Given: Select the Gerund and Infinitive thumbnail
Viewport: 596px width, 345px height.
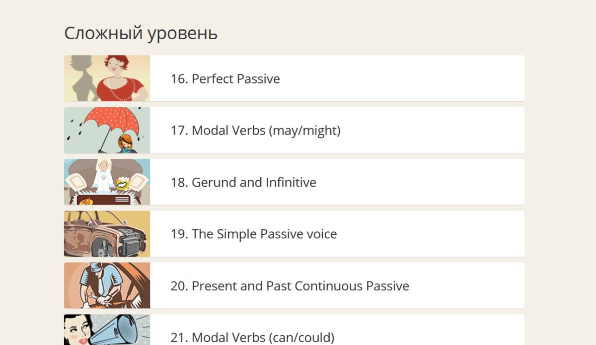Looking at the screenshot, I should [x=107, y=182].
